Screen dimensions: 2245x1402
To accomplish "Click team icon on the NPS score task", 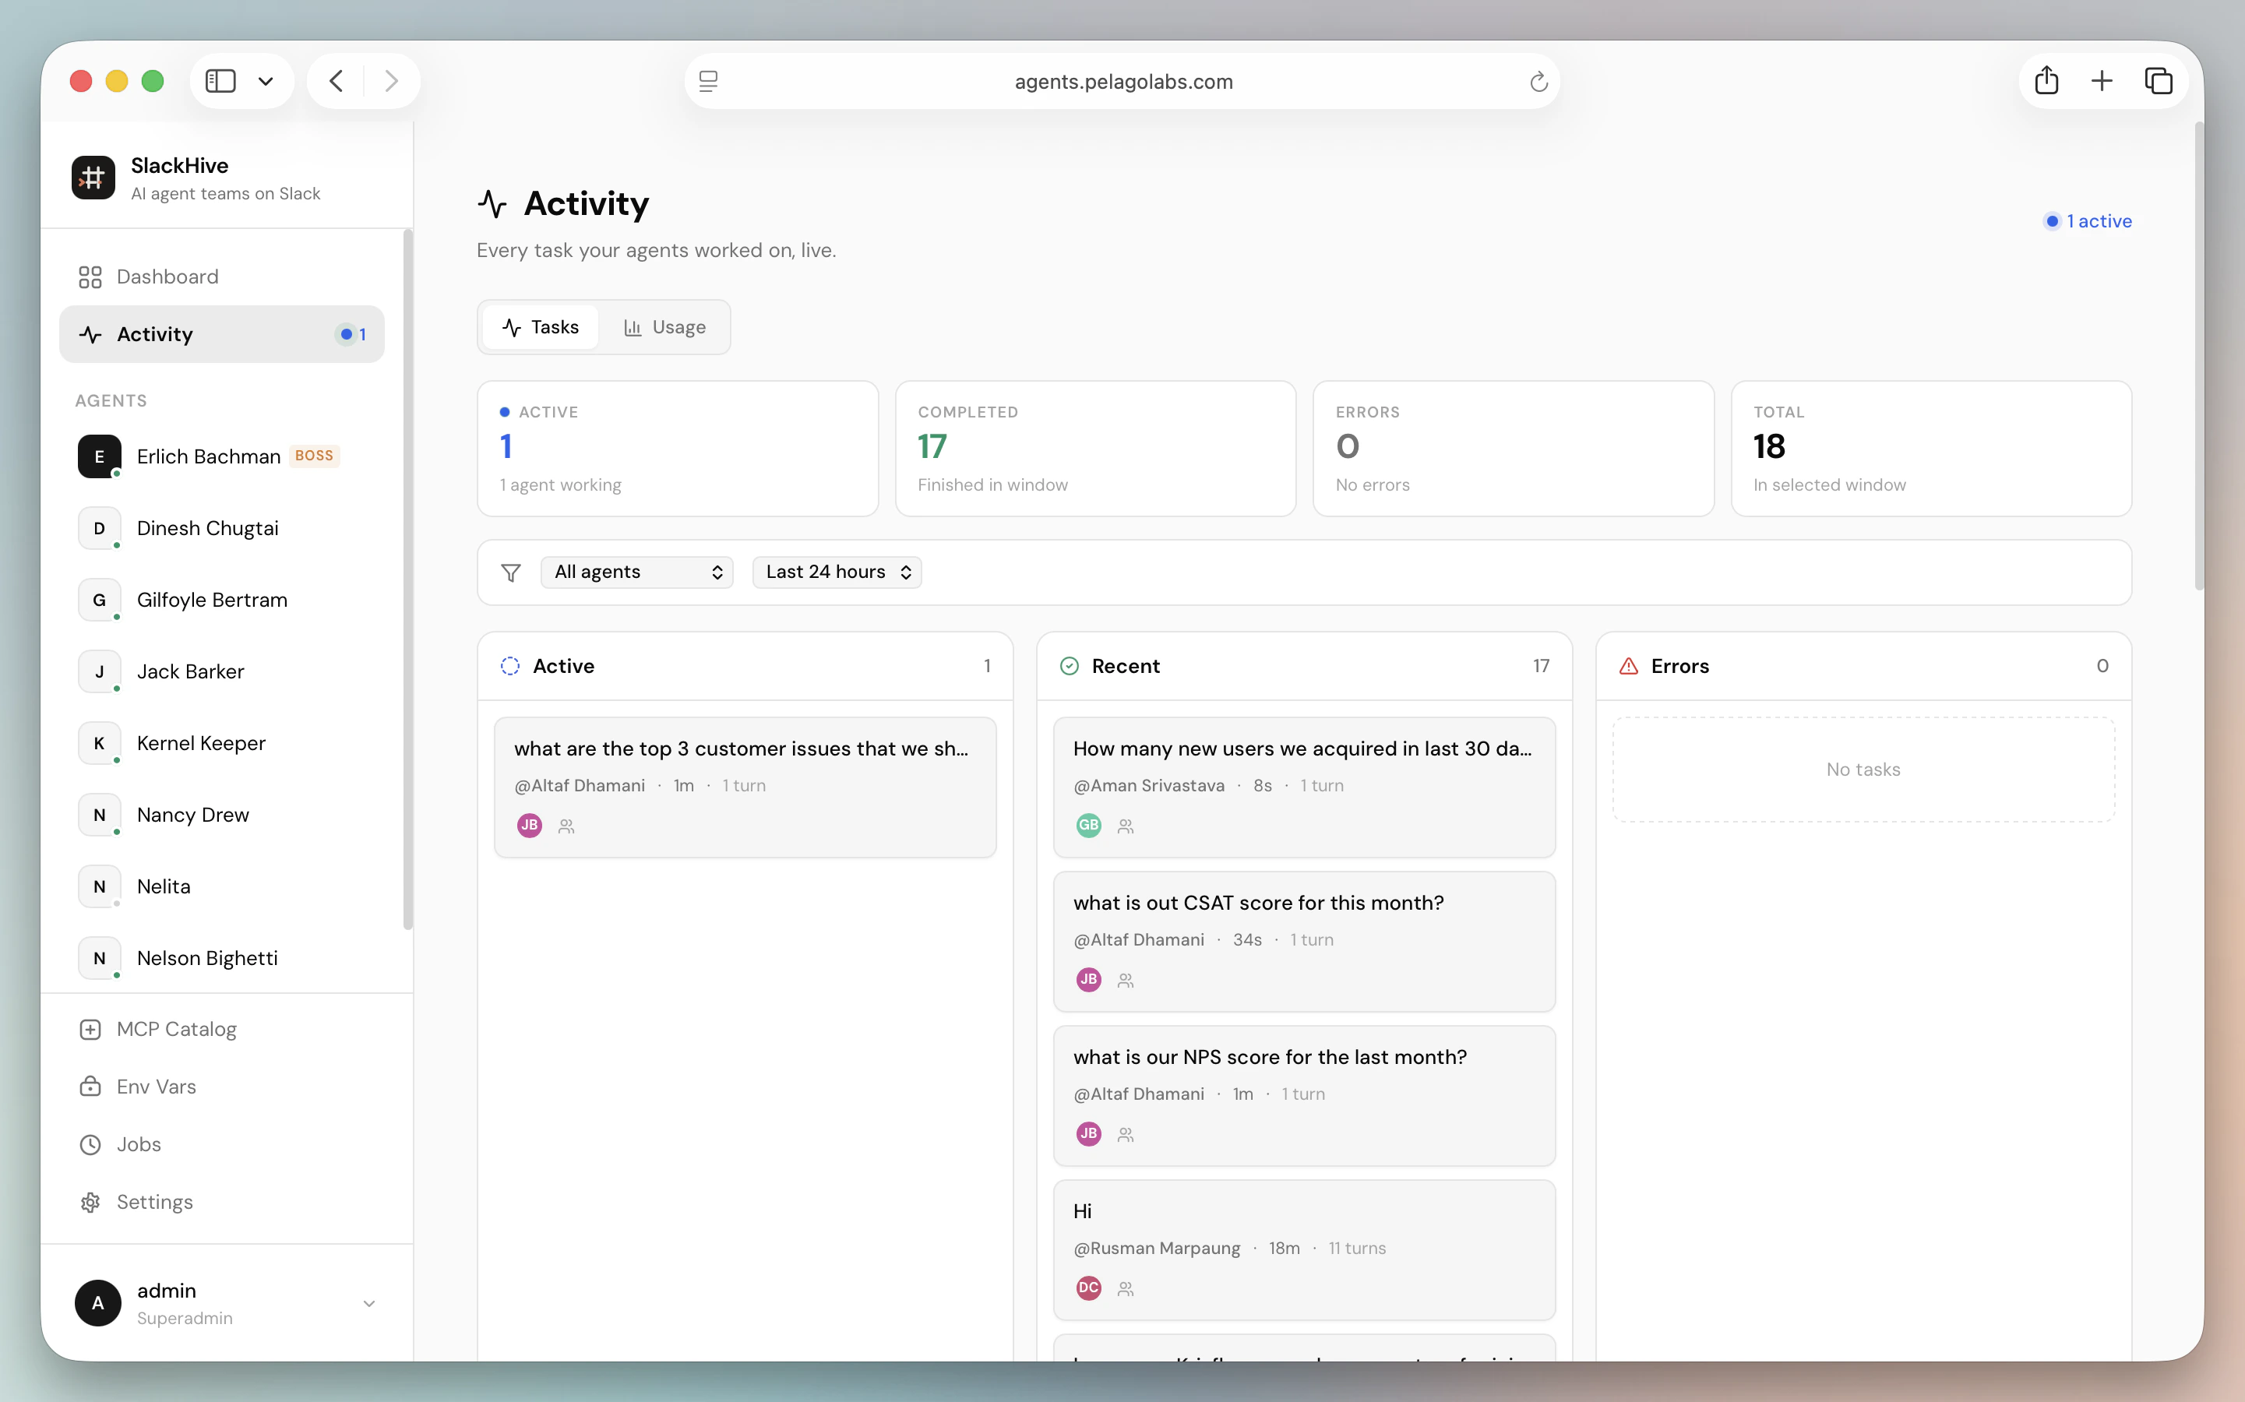I will 1126,1134.
